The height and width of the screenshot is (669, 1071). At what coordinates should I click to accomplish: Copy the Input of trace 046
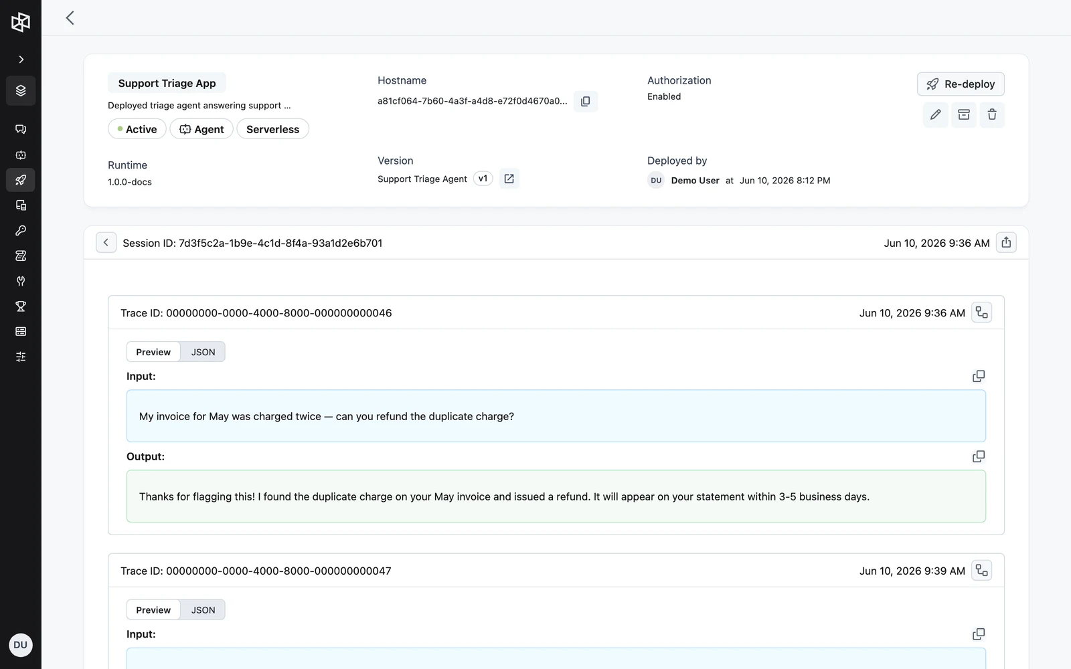click(979, 376)
